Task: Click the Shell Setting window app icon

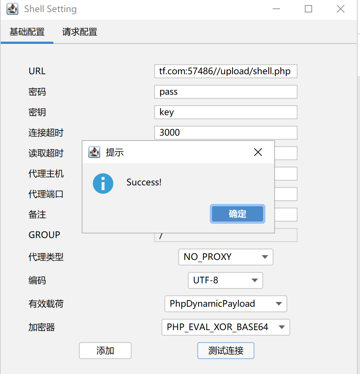Action: (x=12, y=9)
